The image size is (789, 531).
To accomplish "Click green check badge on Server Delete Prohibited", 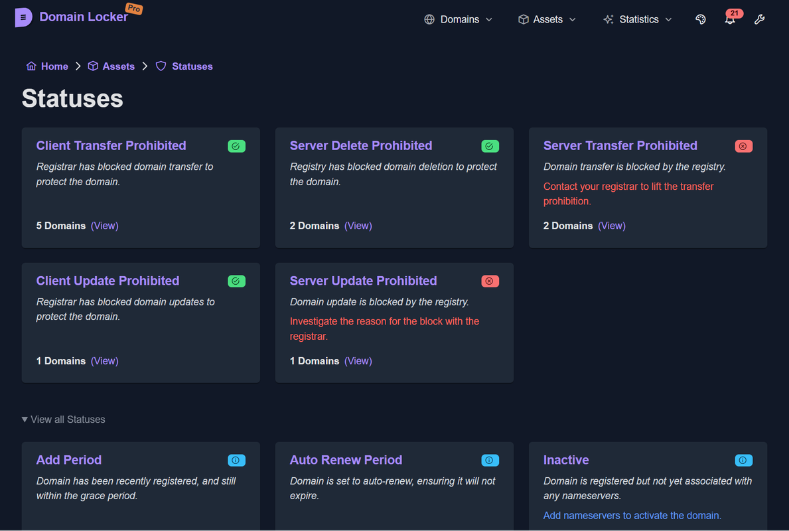I will pyautogui.click(x=490, y=146).
